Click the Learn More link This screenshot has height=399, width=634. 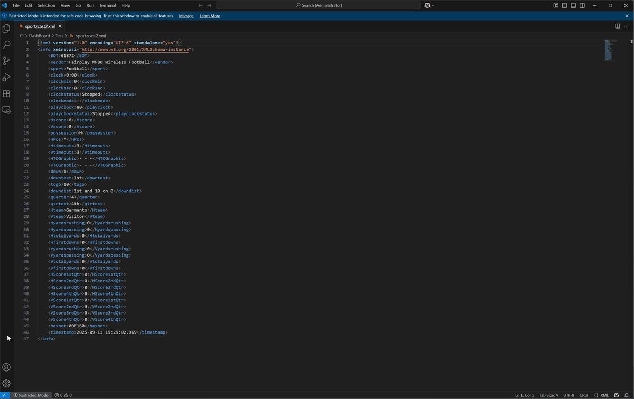[210, 16]
